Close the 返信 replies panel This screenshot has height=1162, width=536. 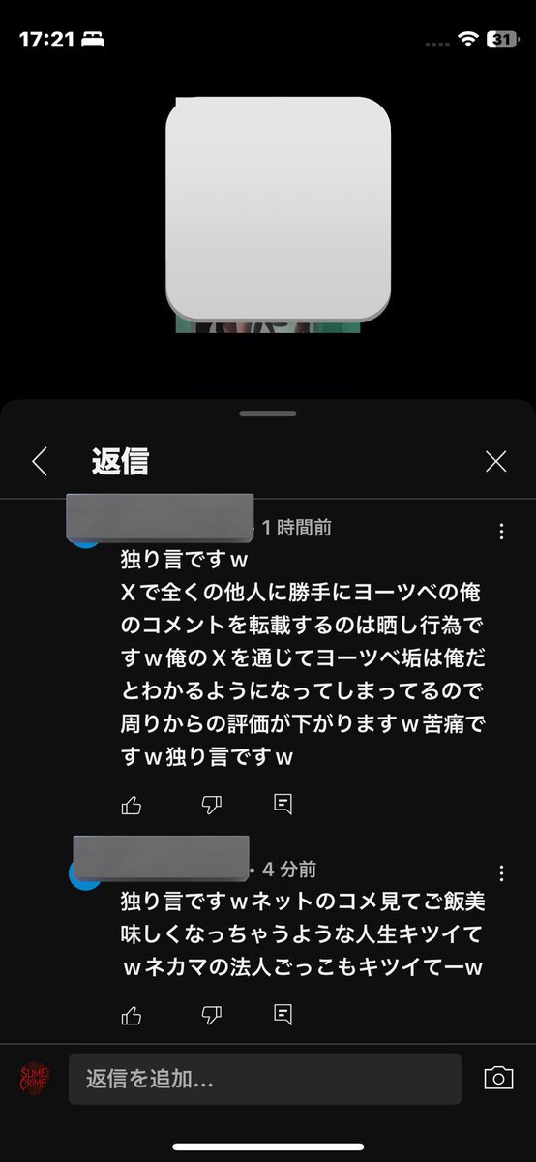496,461
